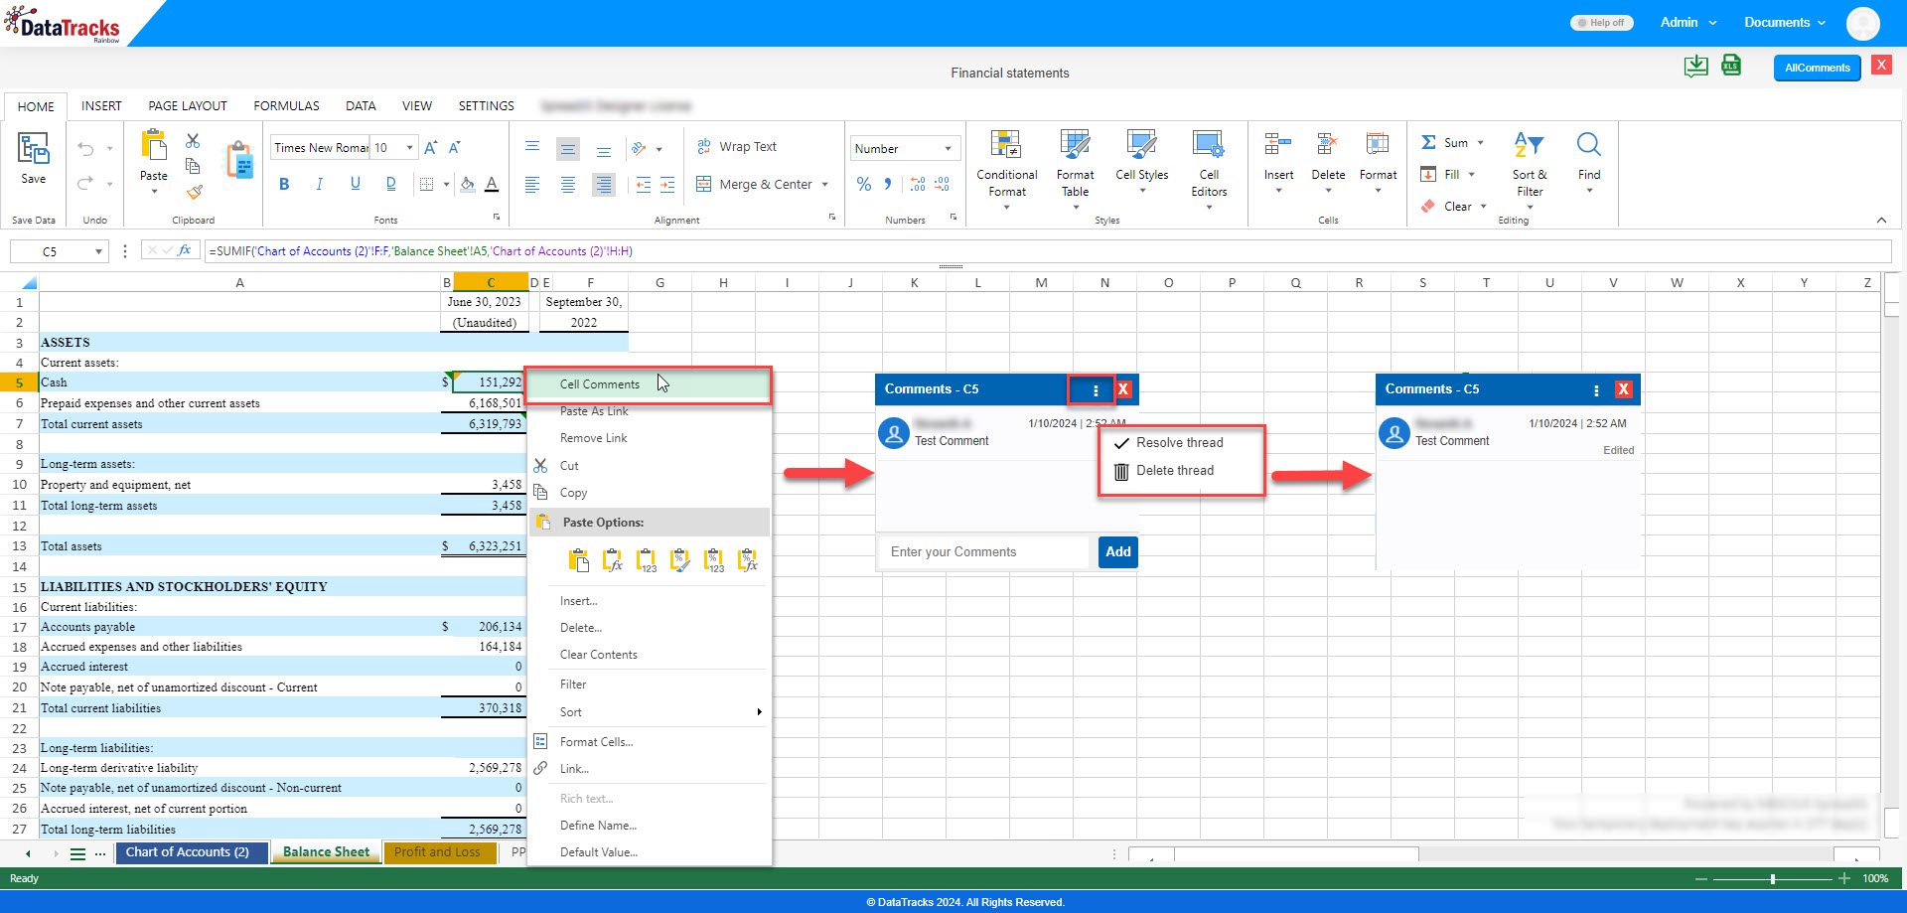Viewport: 1907px width, 913px height.
Task: Switch to the PAGE LAYOUT ribbon tab
Action: (x=188, y=106)
